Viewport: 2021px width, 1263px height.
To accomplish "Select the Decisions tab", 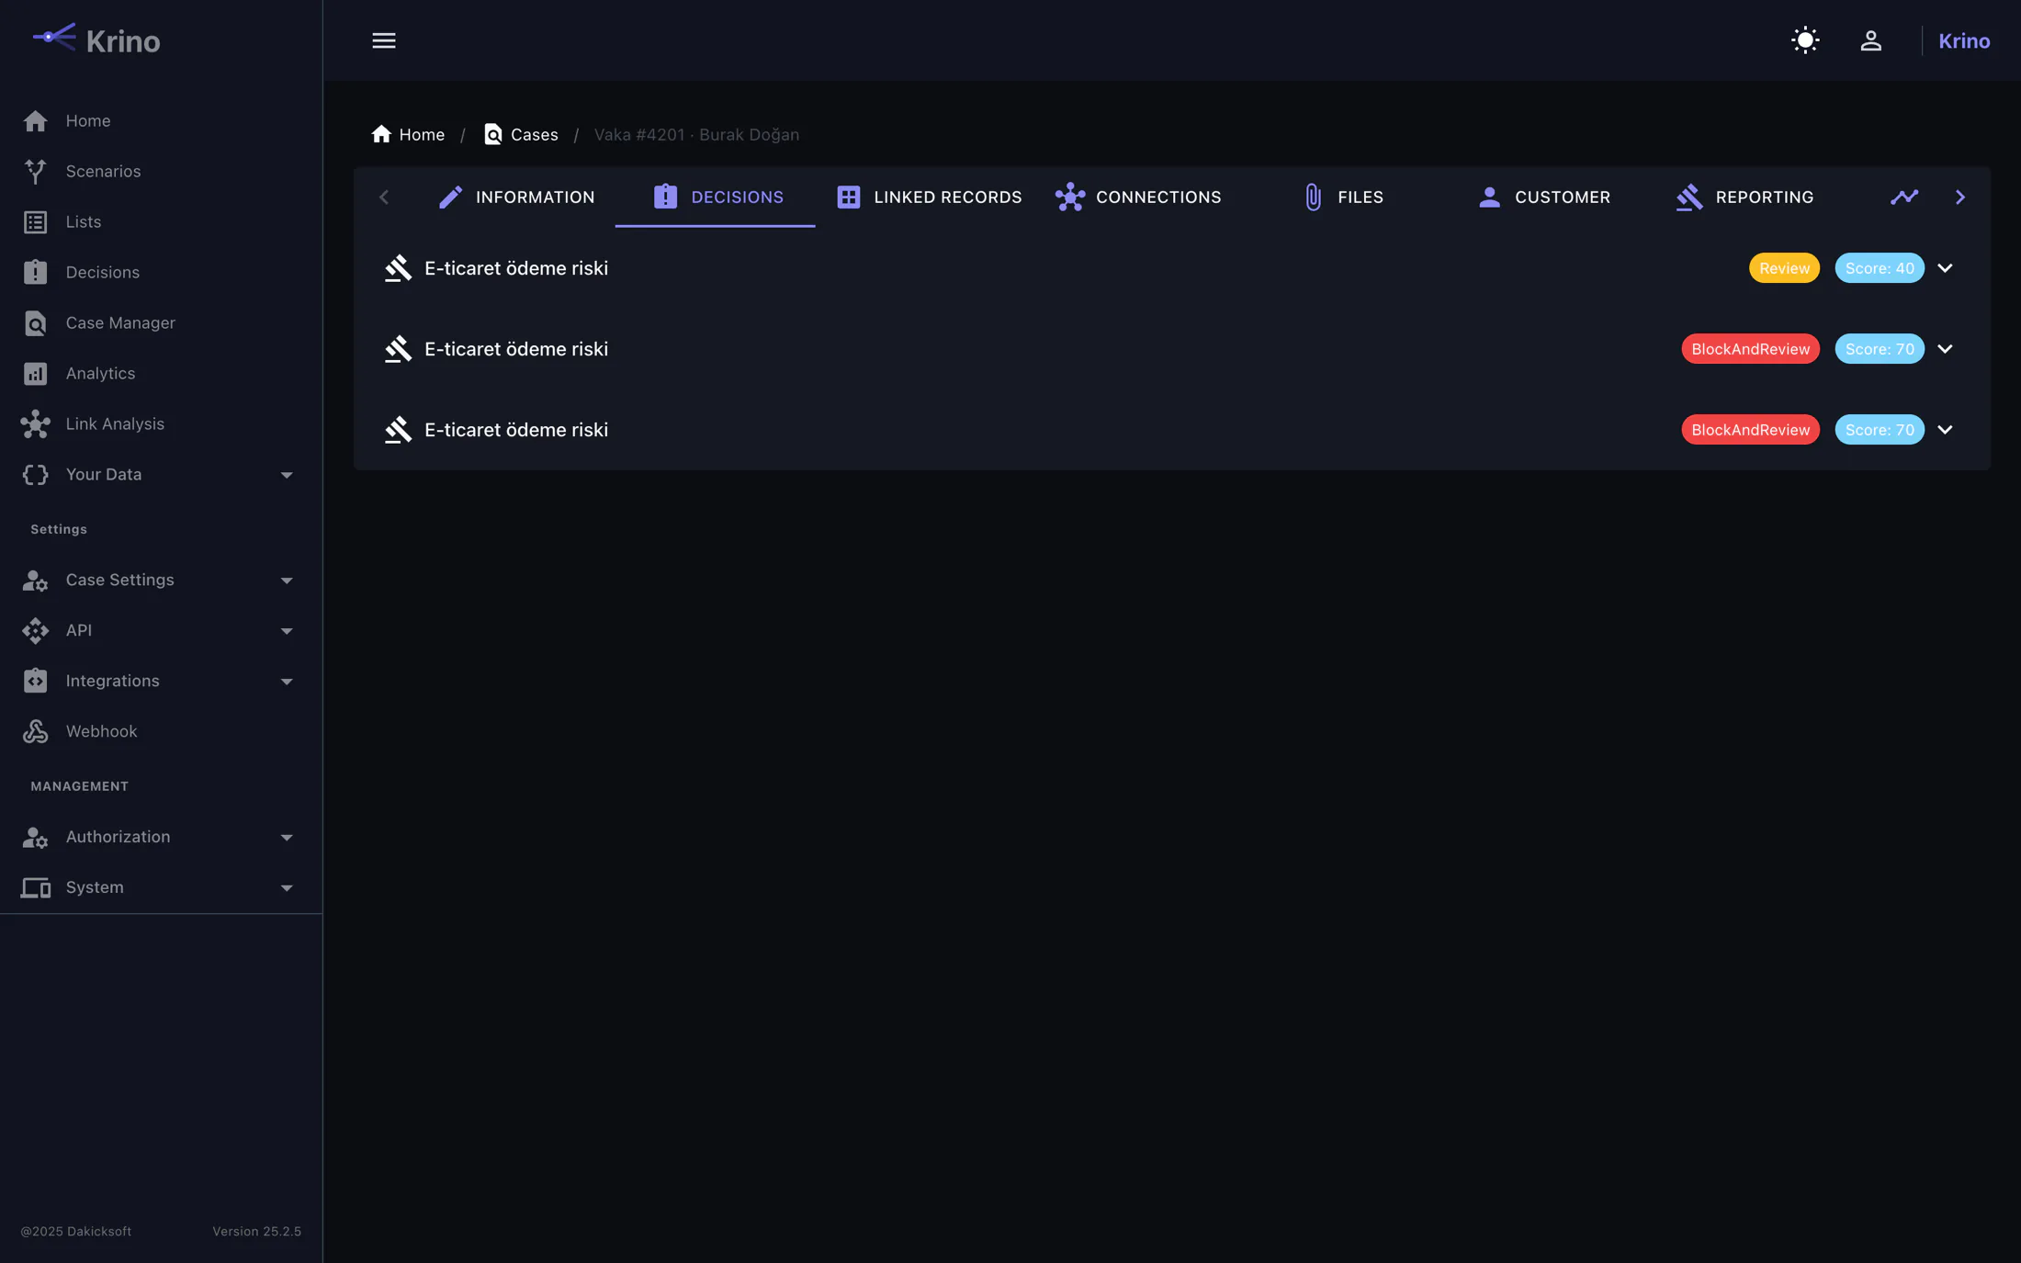I will [x=716, y=197].
